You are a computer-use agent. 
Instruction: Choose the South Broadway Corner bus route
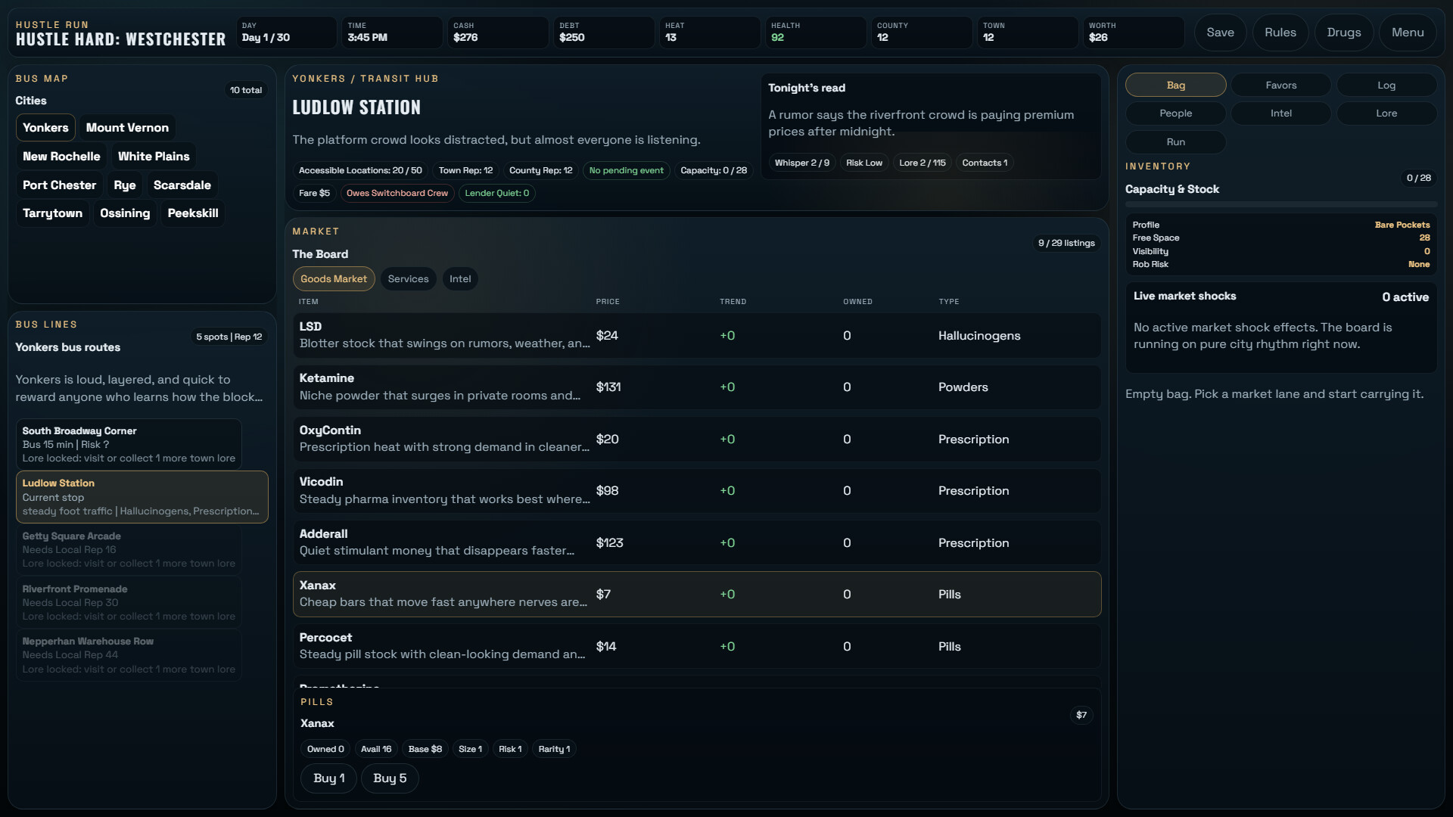point(129,444)
